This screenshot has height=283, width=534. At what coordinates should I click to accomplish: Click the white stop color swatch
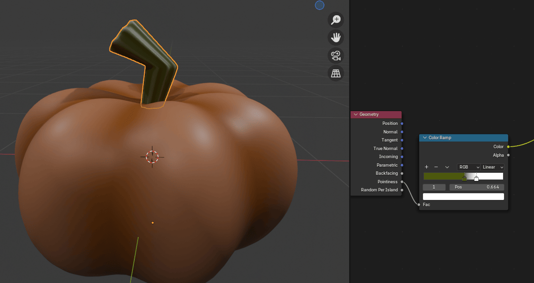pos(463,197)
